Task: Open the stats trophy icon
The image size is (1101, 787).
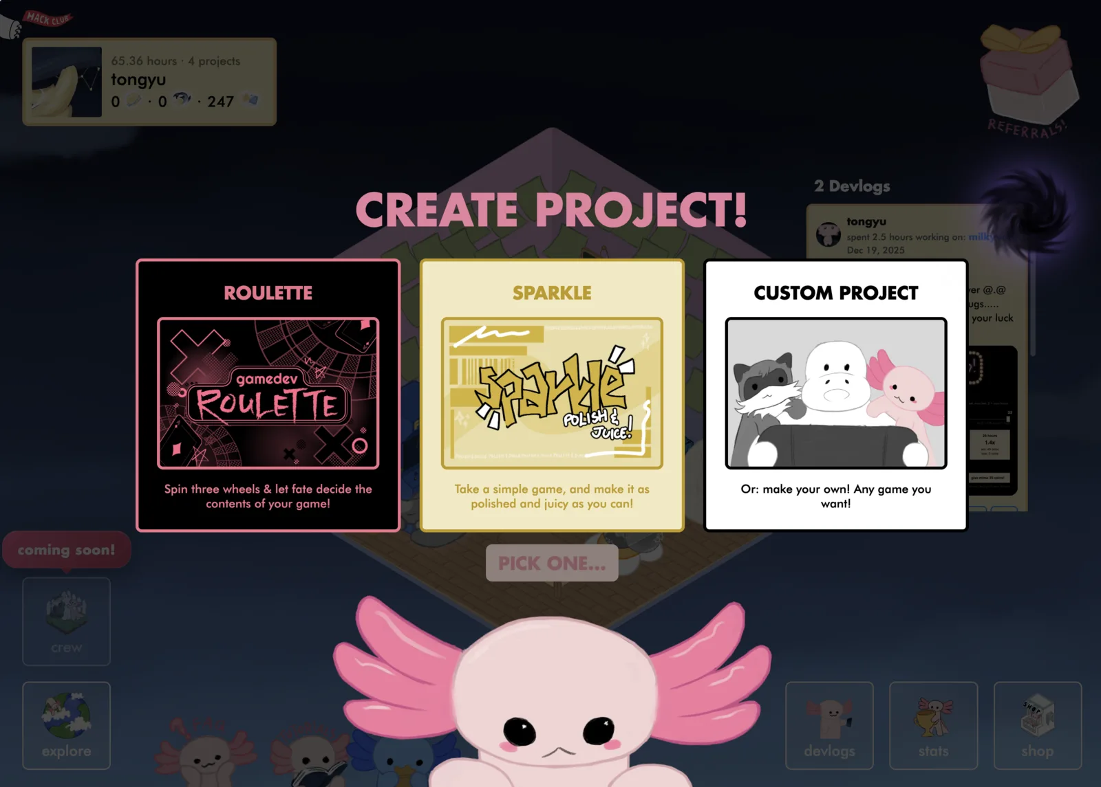Action: 933,725
